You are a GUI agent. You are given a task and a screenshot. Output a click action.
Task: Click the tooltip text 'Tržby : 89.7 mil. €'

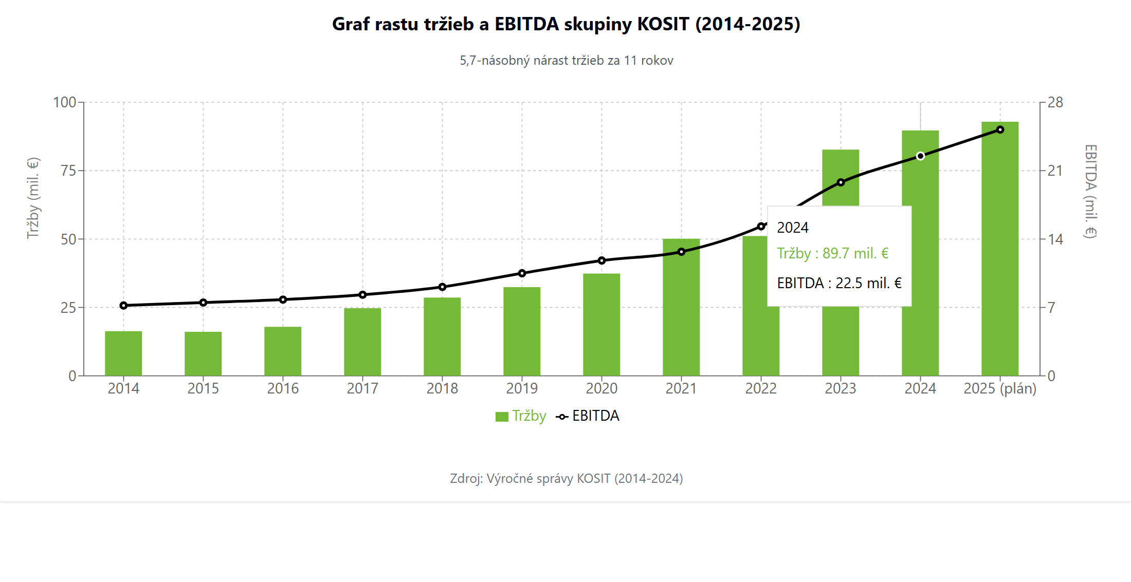pyautogui.click(x=832, y=254)
